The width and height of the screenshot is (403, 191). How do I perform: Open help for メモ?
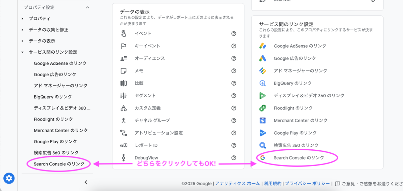[x=234, y=71]
